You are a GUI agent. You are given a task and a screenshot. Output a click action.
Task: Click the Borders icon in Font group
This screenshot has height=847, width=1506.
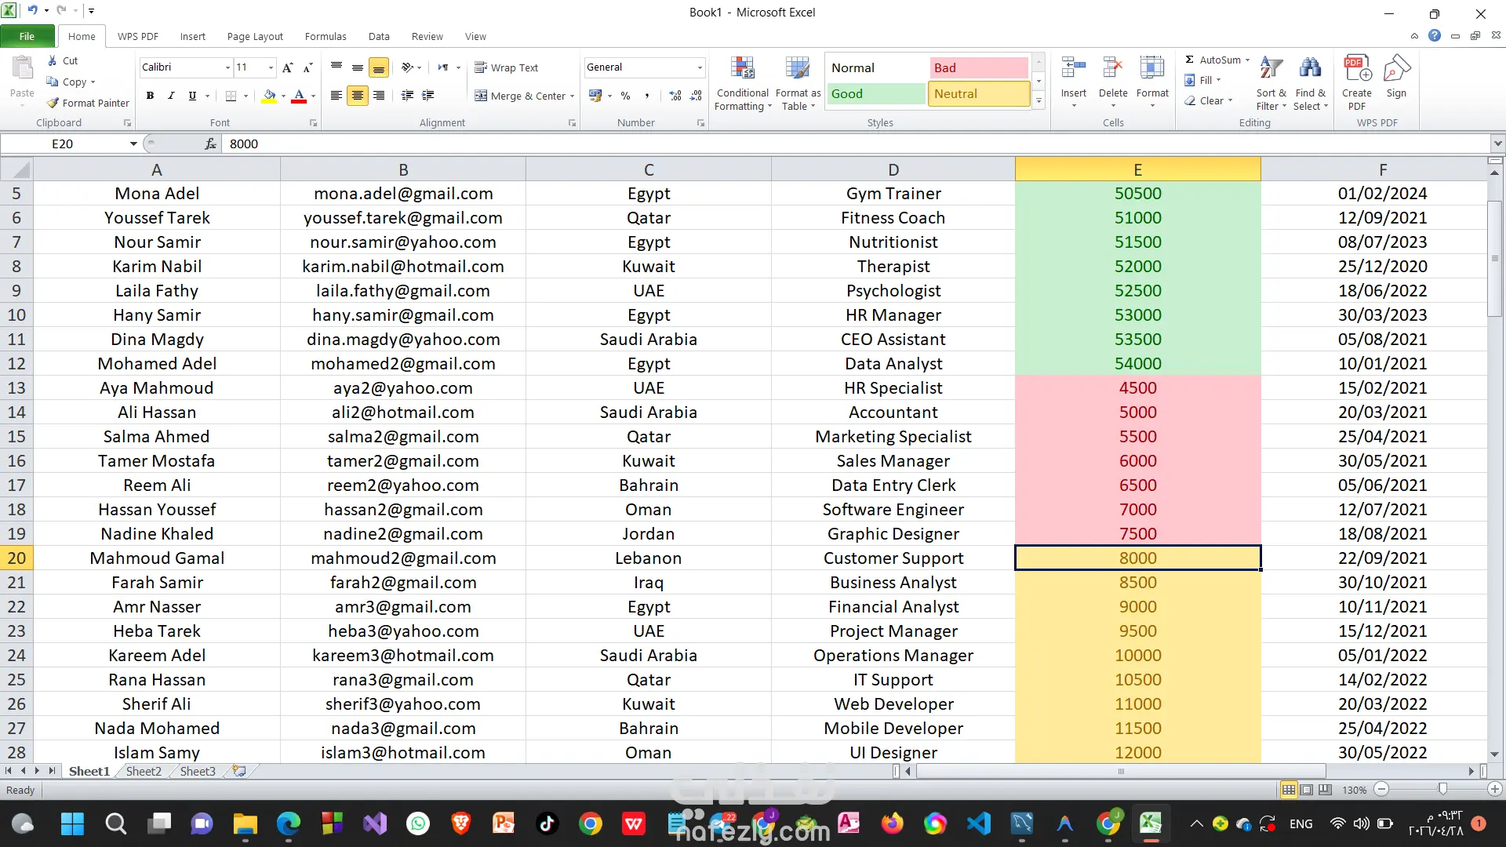point(231,96)
